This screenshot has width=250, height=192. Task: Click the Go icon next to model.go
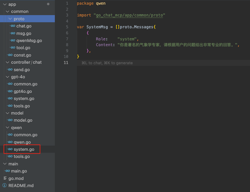pos(10,120)
